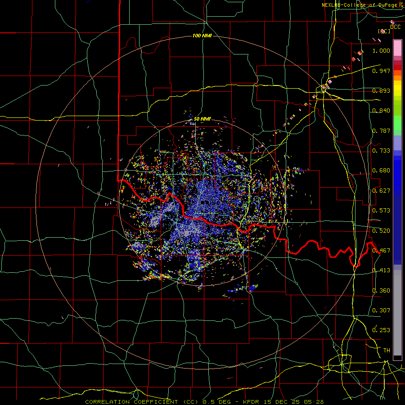
Task: Click the 0.467 legend value
Action: pyautogui.click(x=381, y=251)
